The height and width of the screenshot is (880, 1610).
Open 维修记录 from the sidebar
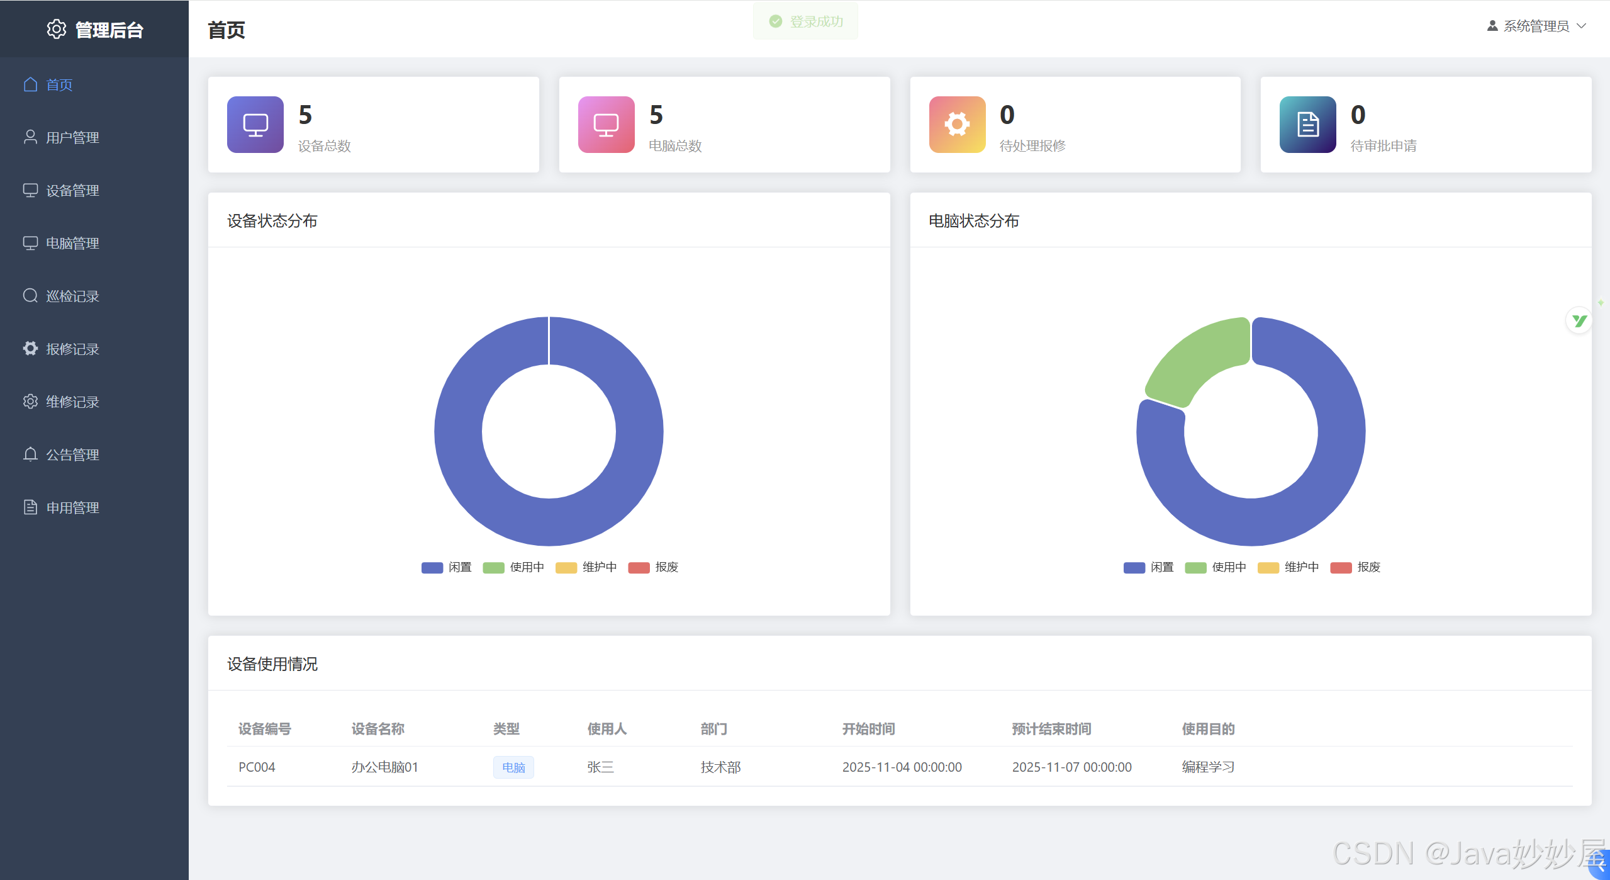click(94, 402)
